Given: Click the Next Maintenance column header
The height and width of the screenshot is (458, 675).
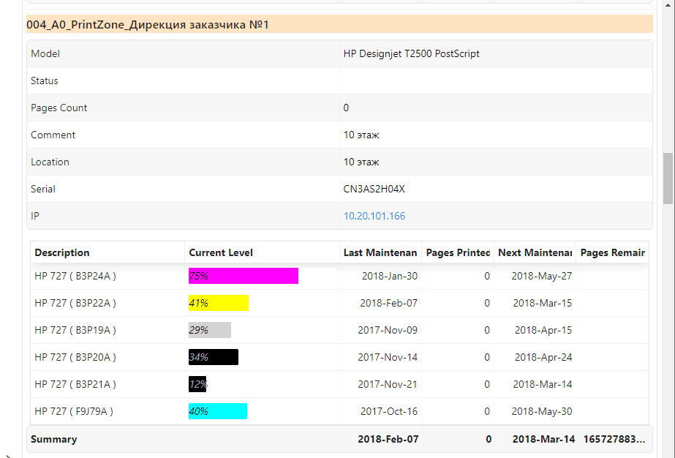Looking at the screenshot, I should [535, 252].
